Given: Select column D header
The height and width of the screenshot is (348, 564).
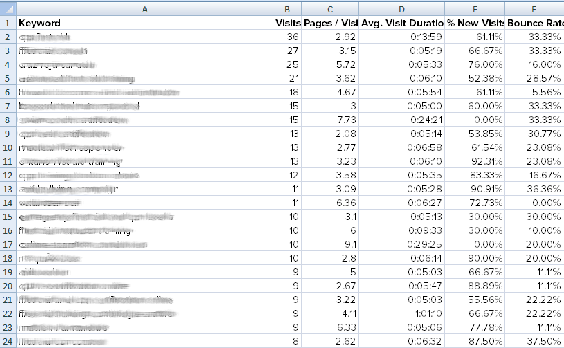Looking at the screenshot, I should click(x=401, y=10).
